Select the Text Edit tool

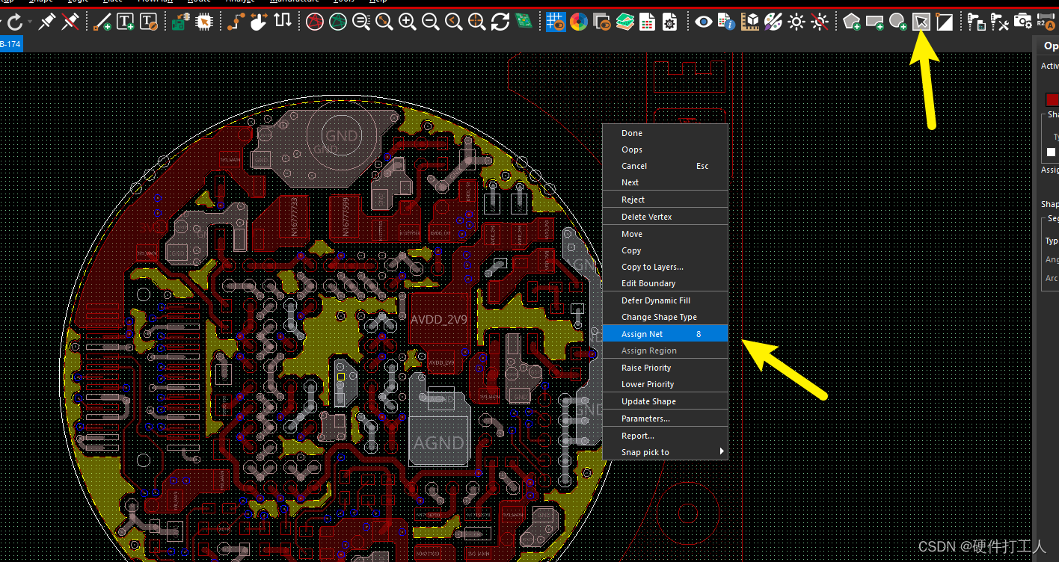pyautogui.click(x=149, y=22)
